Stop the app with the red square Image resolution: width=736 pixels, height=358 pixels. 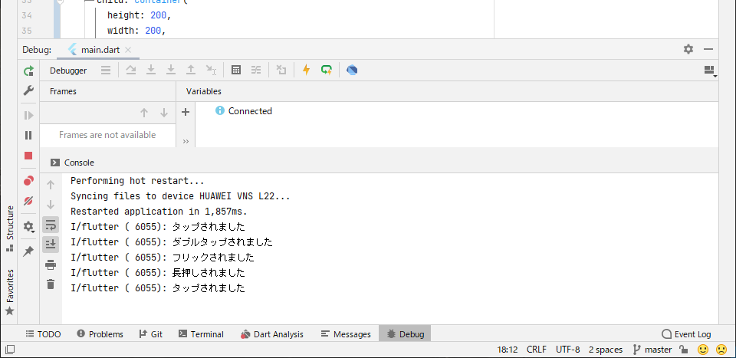click(28, 156)
